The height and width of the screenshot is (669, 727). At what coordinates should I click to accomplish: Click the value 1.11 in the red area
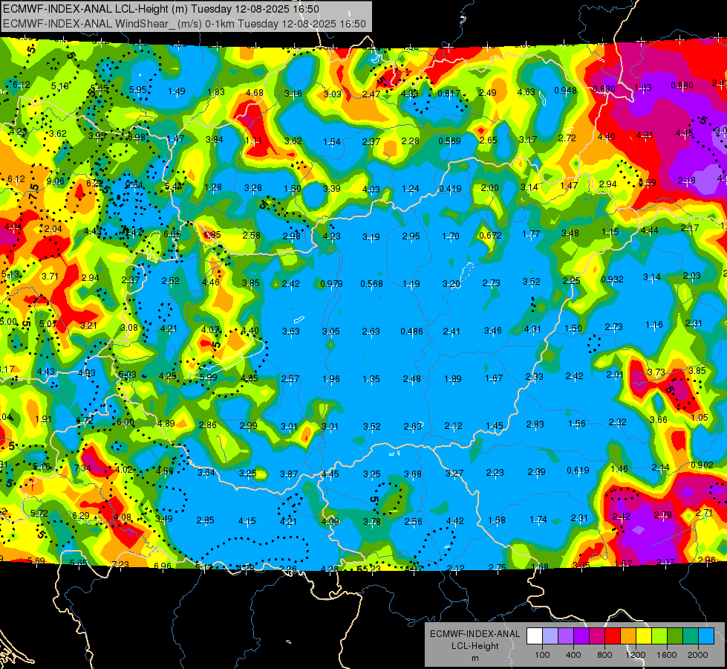click(253, 140)
